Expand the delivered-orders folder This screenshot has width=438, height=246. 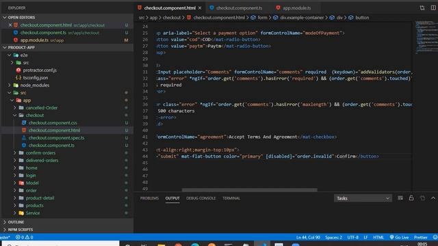click(x=15, y=161)
